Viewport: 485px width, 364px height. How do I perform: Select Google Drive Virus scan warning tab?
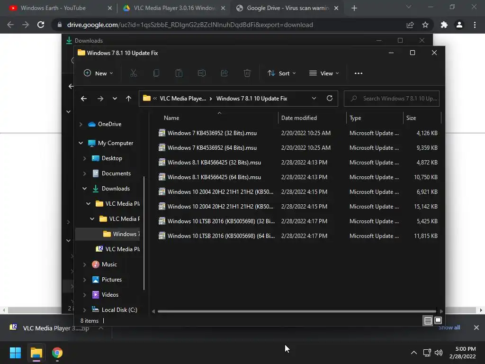(287, 8)
